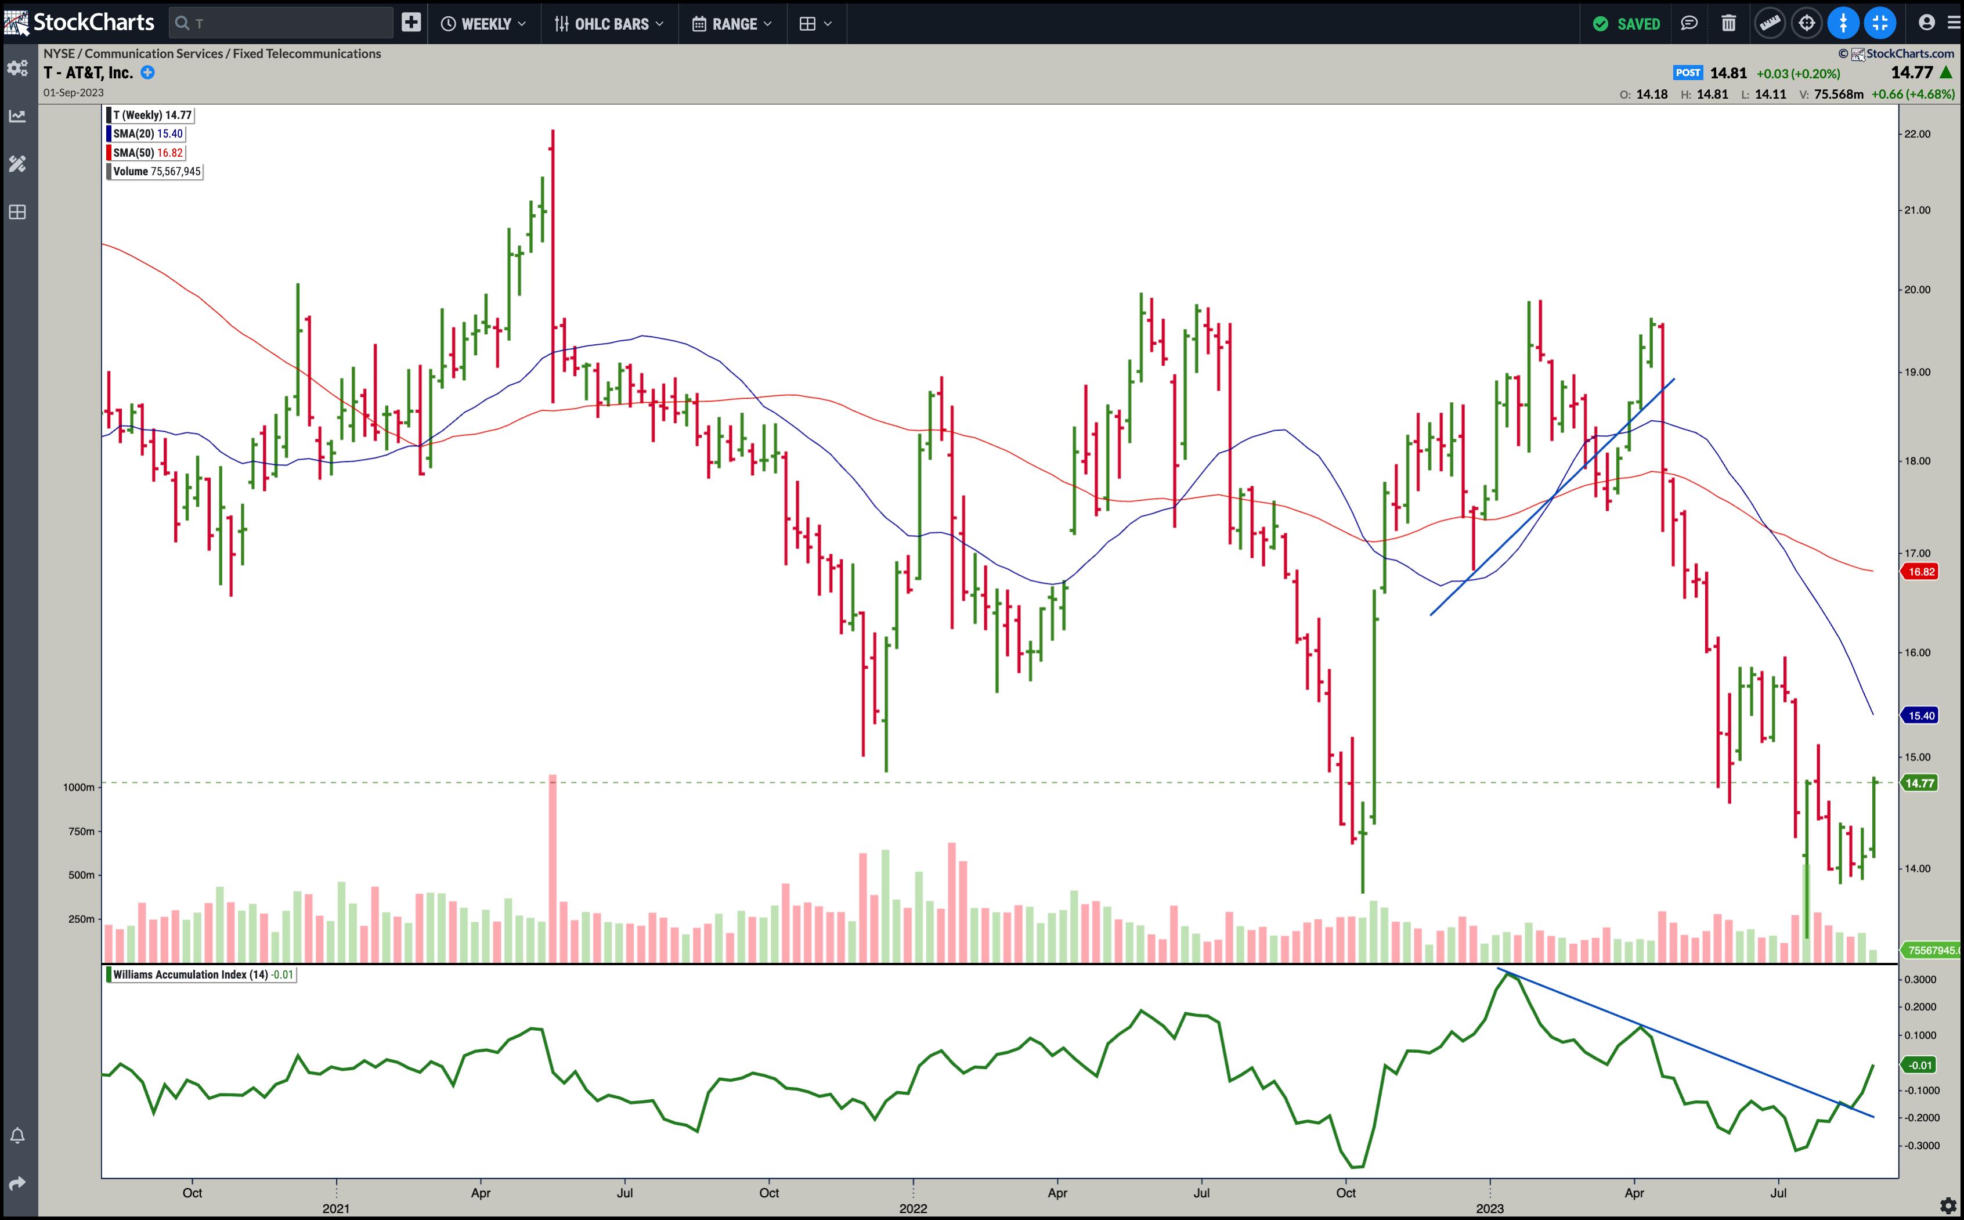This screenshot has height=1220, width=1964.
Task: Toggle the ruler measure tool
Action: [x=1770, y=23]
